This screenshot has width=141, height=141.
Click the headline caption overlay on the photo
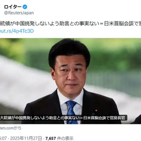pos(63,118)
